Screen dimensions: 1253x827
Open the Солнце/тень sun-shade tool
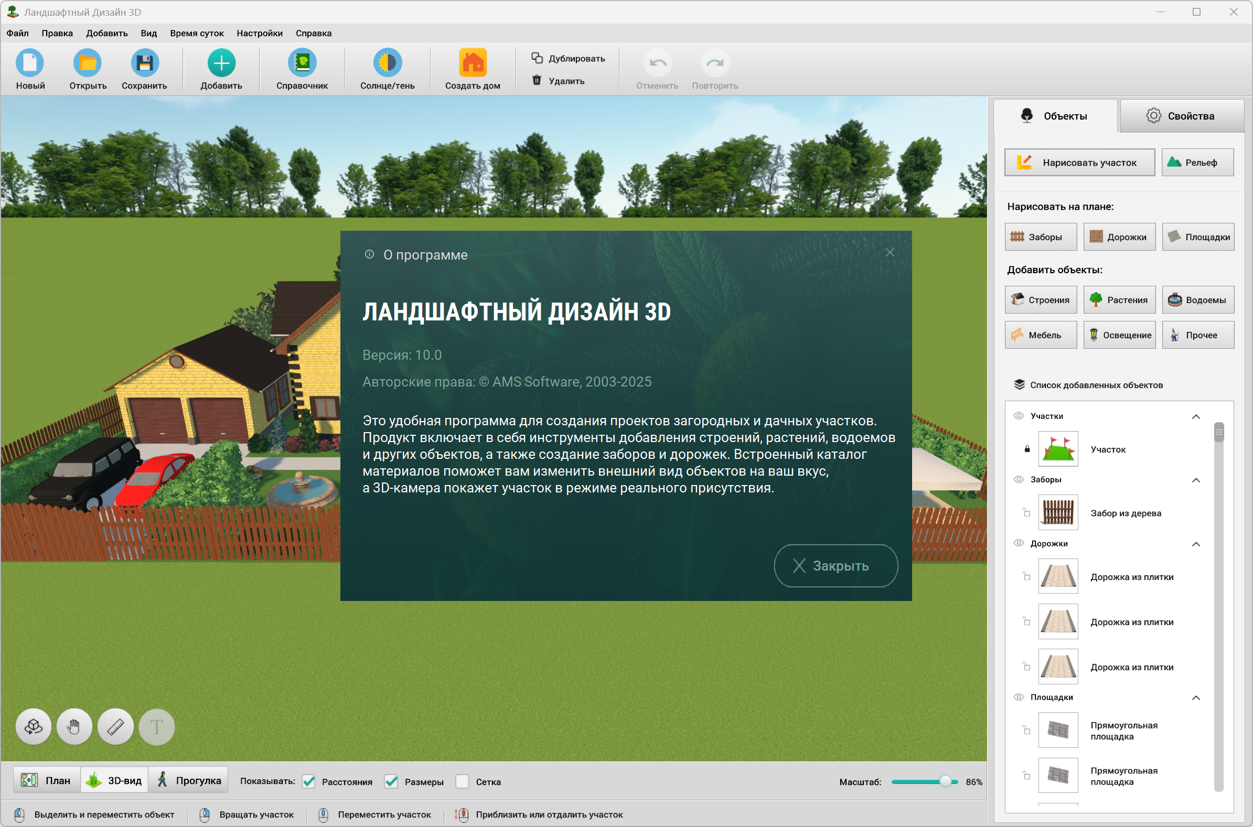pyautogui.click(x=387, y=63)
